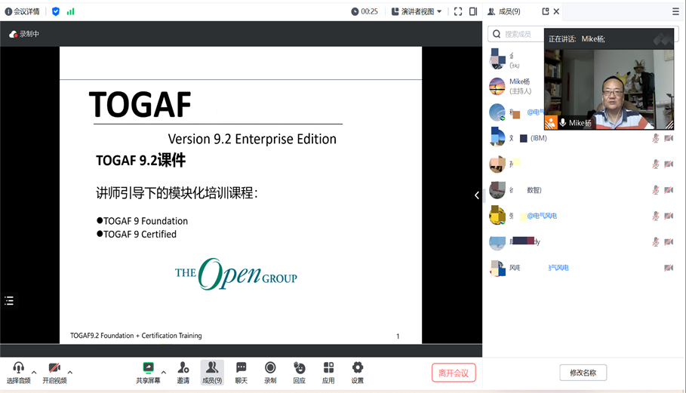Toggle camera for the last member 风电
686x393 pixels.
point(669,268)
